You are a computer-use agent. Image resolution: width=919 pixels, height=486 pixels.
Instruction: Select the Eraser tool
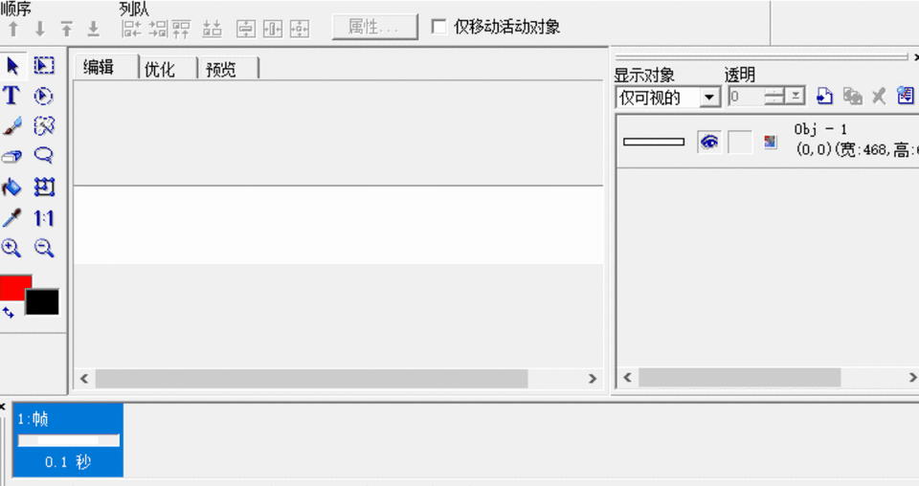[x=11, y=156]
